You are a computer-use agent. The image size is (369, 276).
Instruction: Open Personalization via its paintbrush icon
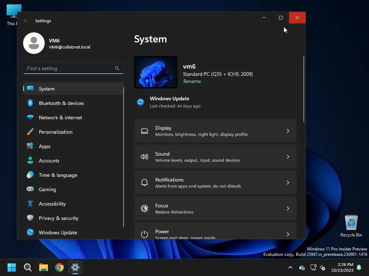pyautogui.click(x=30, y=132)
